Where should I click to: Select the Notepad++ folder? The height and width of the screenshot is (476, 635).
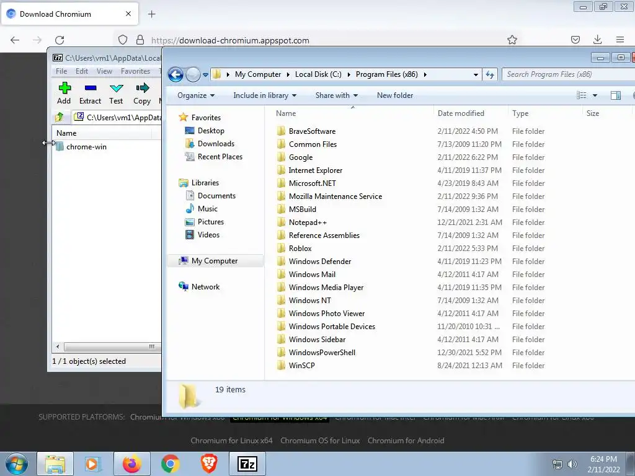click(302, 223)
